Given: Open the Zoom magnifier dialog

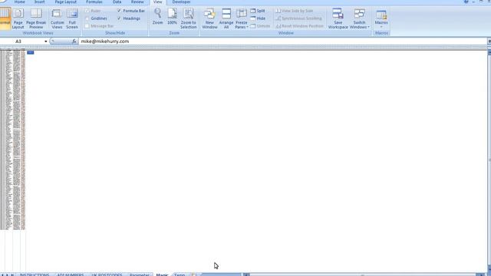Looking at the screenshot, I should (x=157, y=17).
